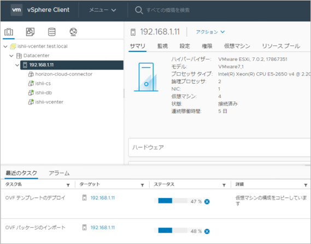The height and width of the screenshot is (244, 311).
Task: Collapse the Datacenter tree node
Action: tap(11, 56)
